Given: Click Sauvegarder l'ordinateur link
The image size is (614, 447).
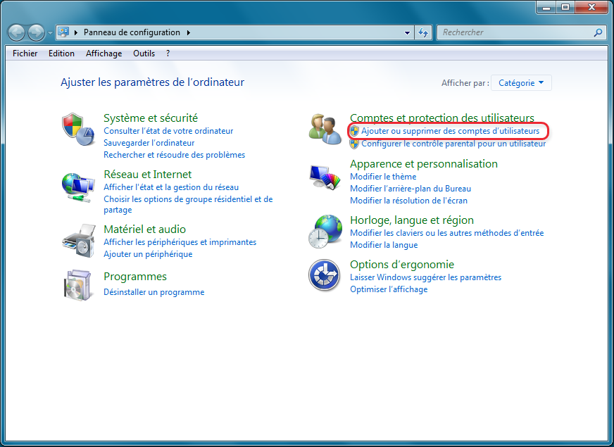Looking at the screenshot, I should 149,143.
